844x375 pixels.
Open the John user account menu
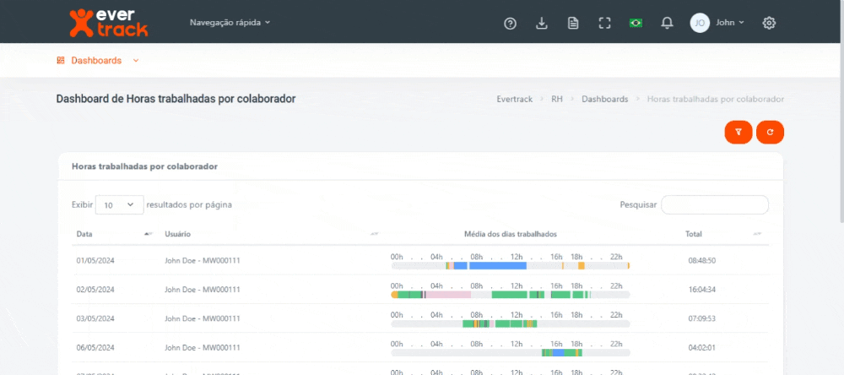(717, 23)
